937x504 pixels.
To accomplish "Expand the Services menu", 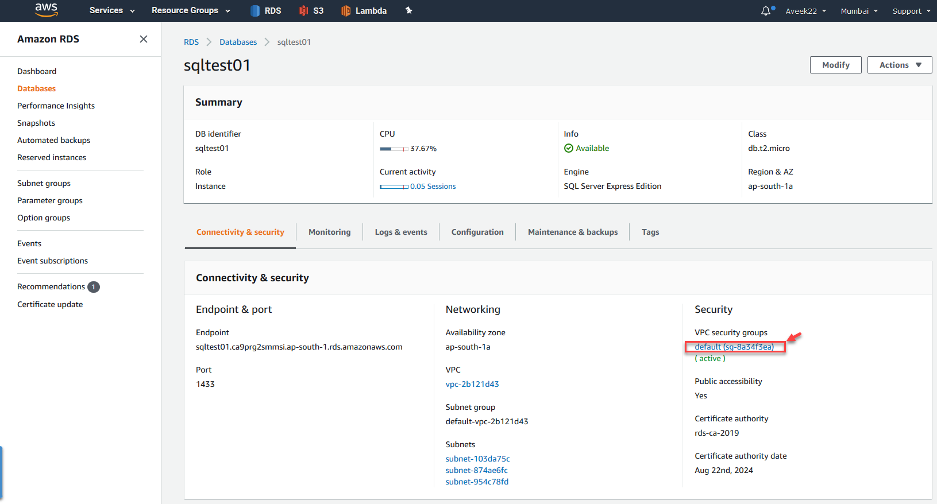I will pos(112,10).
